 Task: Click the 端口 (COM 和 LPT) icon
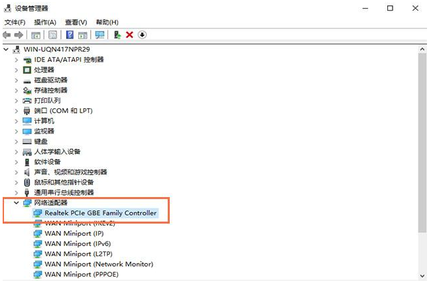[27, 111]
